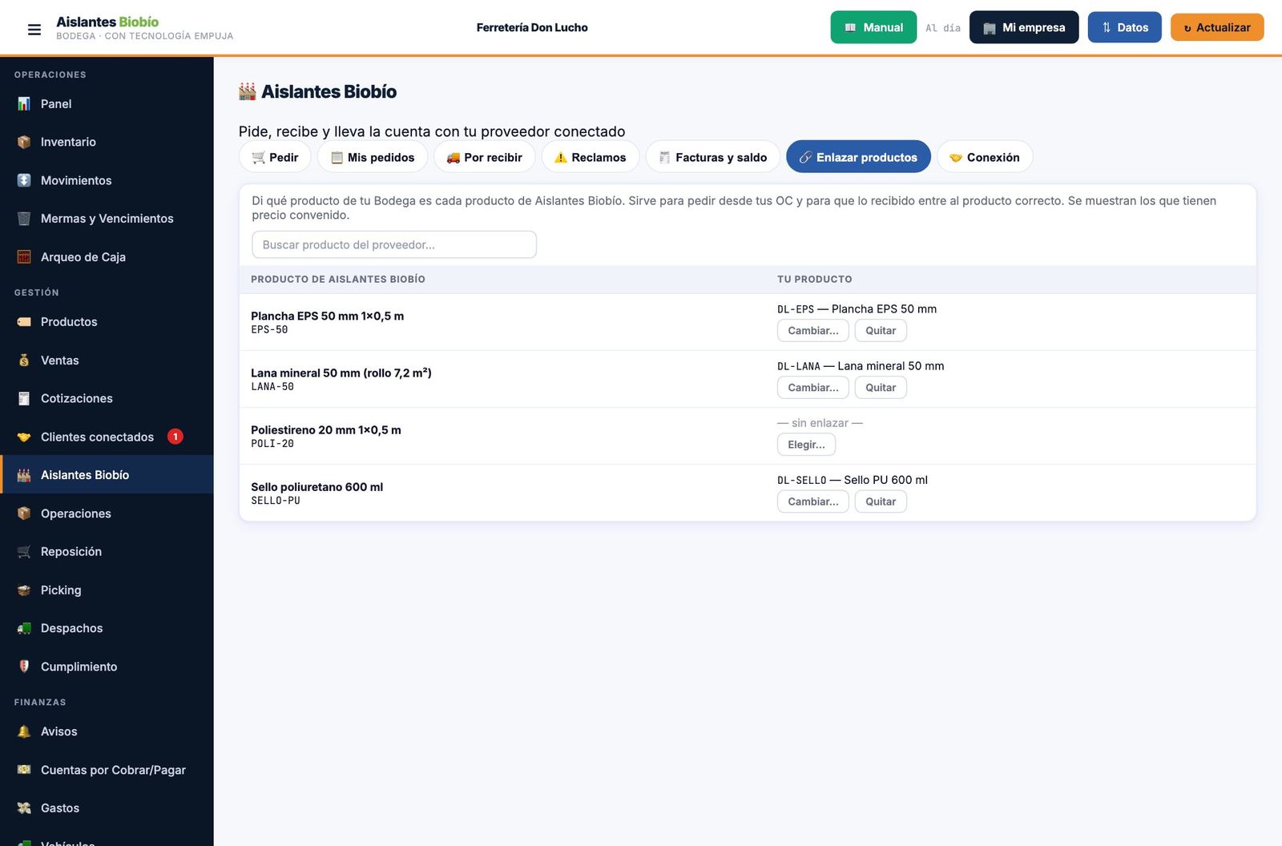Click Quitar for Plancha EPS 50 mm
Screen dimensions: 1282x846
881,331
